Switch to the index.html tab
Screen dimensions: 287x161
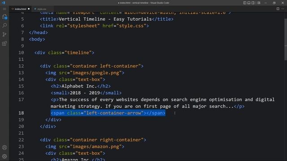(x=20, y=9)
